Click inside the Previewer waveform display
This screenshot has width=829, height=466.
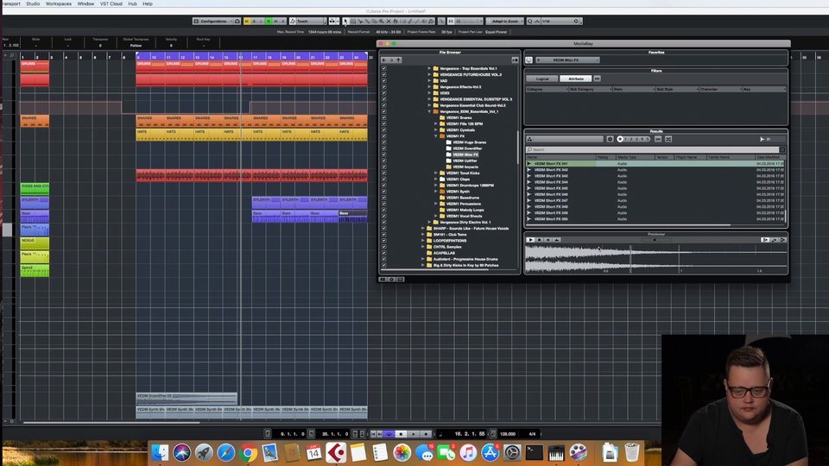655,260
